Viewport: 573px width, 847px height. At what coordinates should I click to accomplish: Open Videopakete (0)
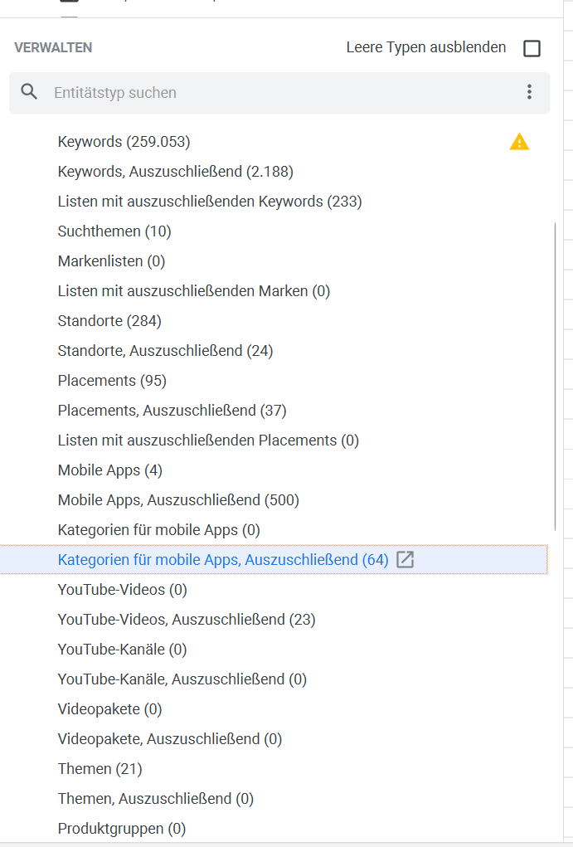tap(109, 709)
